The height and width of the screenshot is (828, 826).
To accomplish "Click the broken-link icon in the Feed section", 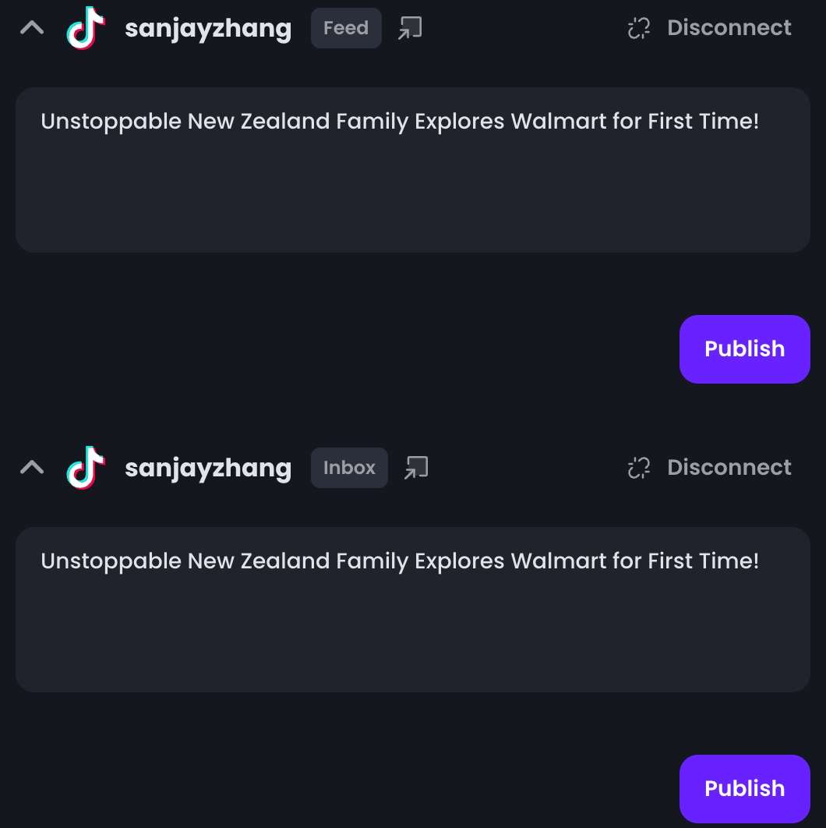I will (639, 29).
